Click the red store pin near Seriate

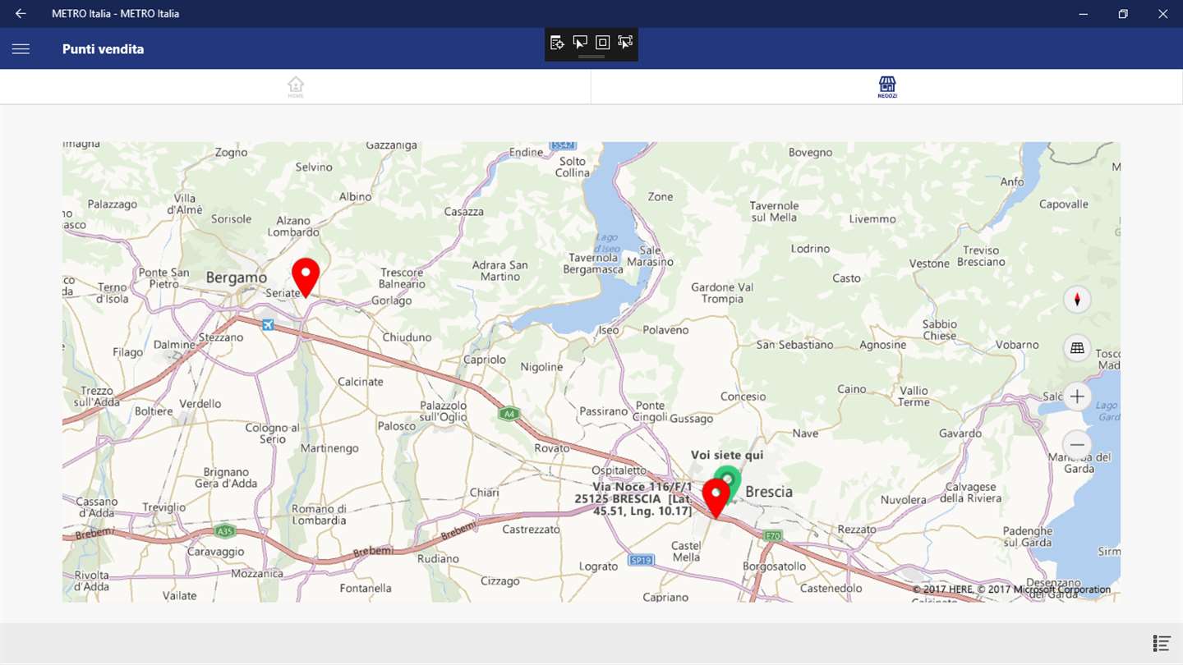[x=306, y=277]
